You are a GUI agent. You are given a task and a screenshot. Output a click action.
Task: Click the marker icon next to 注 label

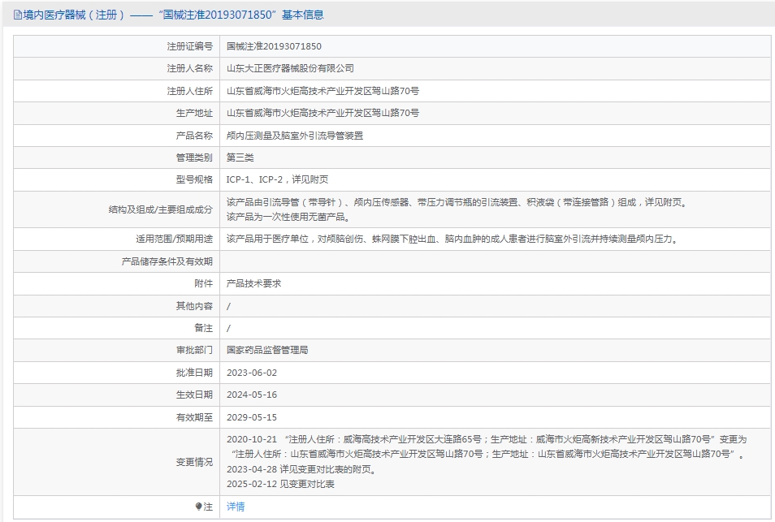point(198,507)
